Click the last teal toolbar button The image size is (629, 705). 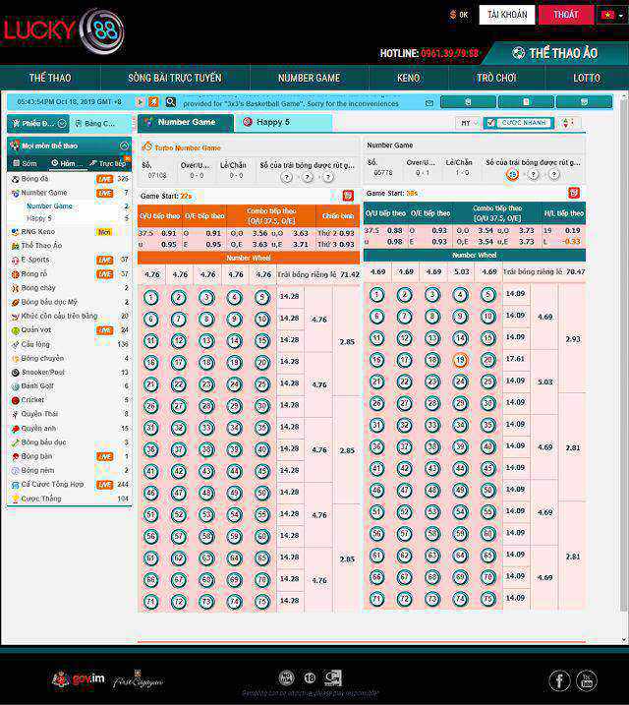(584, 102)
